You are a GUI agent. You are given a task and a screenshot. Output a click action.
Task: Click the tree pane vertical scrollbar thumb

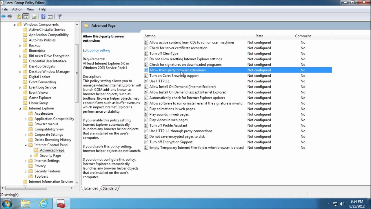(77, 73)
